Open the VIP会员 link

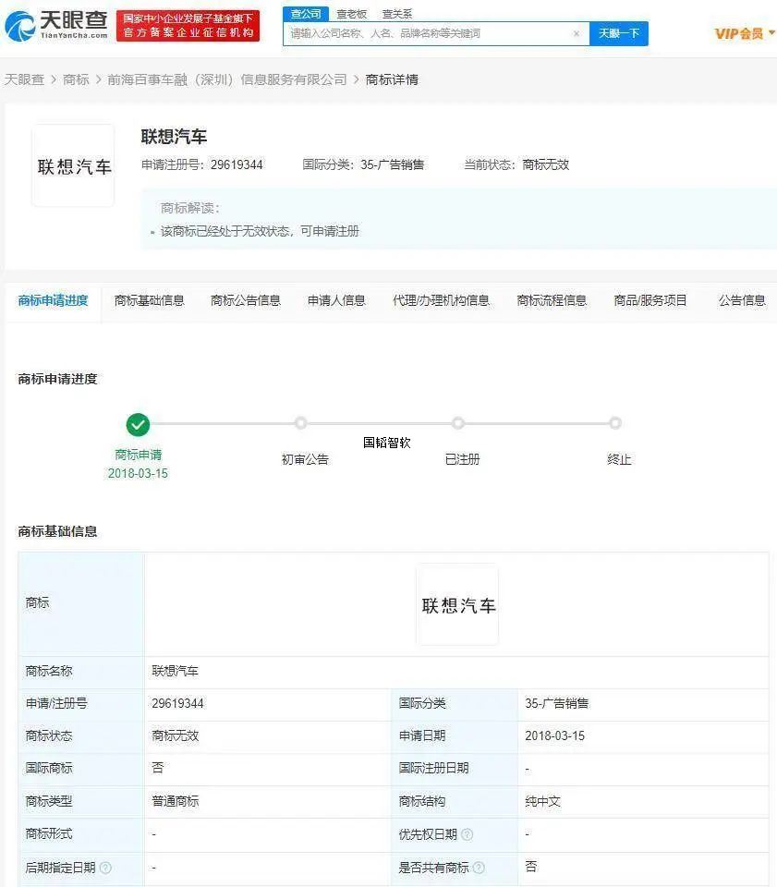(x=739, y=33)
